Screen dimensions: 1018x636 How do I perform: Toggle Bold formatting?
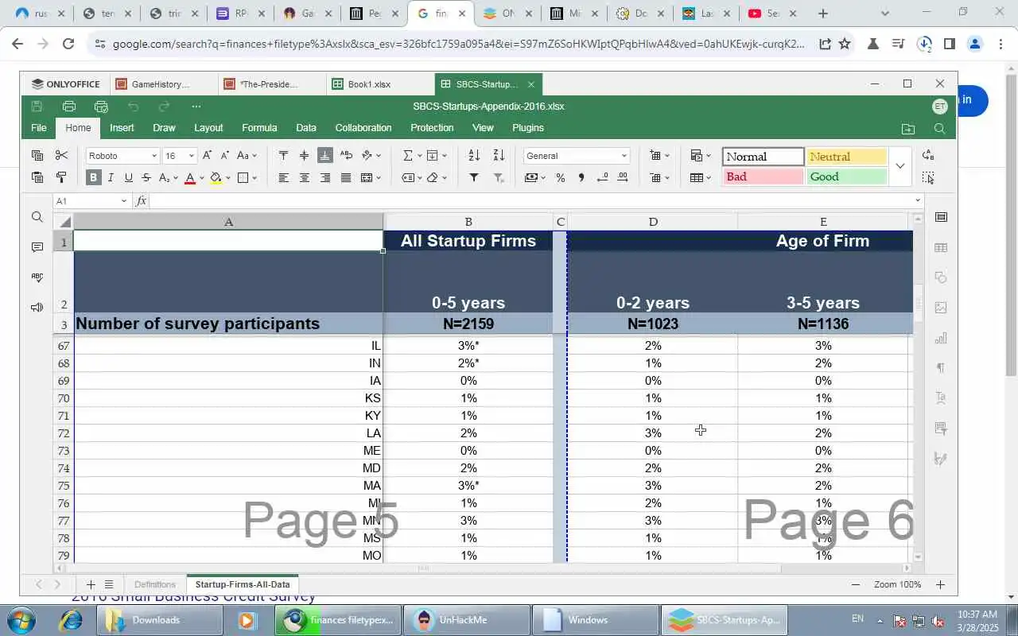94,177
